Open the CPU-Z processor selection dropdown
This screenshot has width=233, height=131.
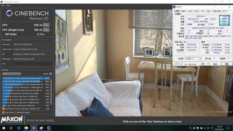[x=193, y=59]
